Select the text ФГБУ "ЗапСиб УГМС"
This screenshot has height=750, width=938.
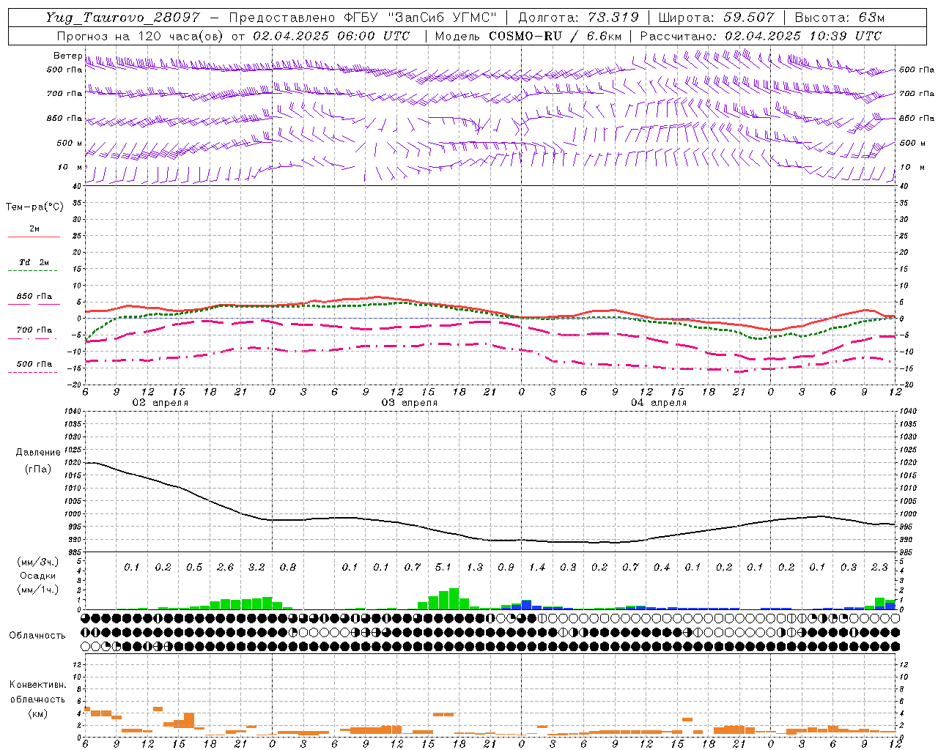click(420, 18)
